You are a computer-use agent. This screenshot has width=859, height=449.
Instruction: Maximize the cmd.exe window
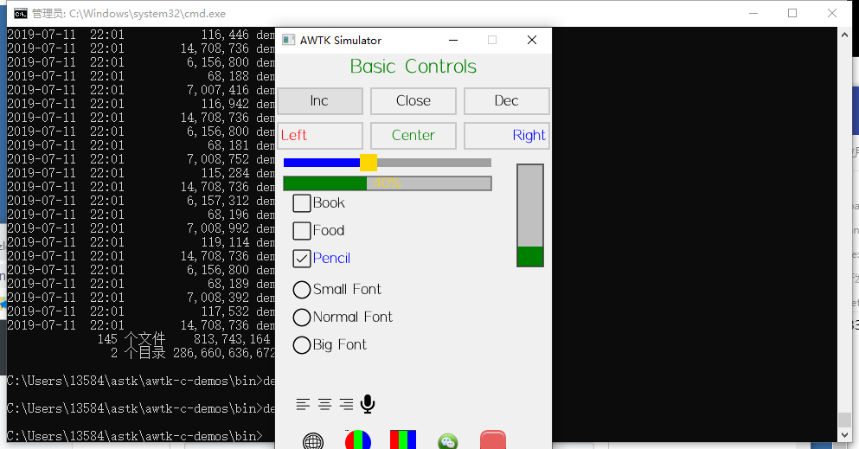[x=792, y=13]
